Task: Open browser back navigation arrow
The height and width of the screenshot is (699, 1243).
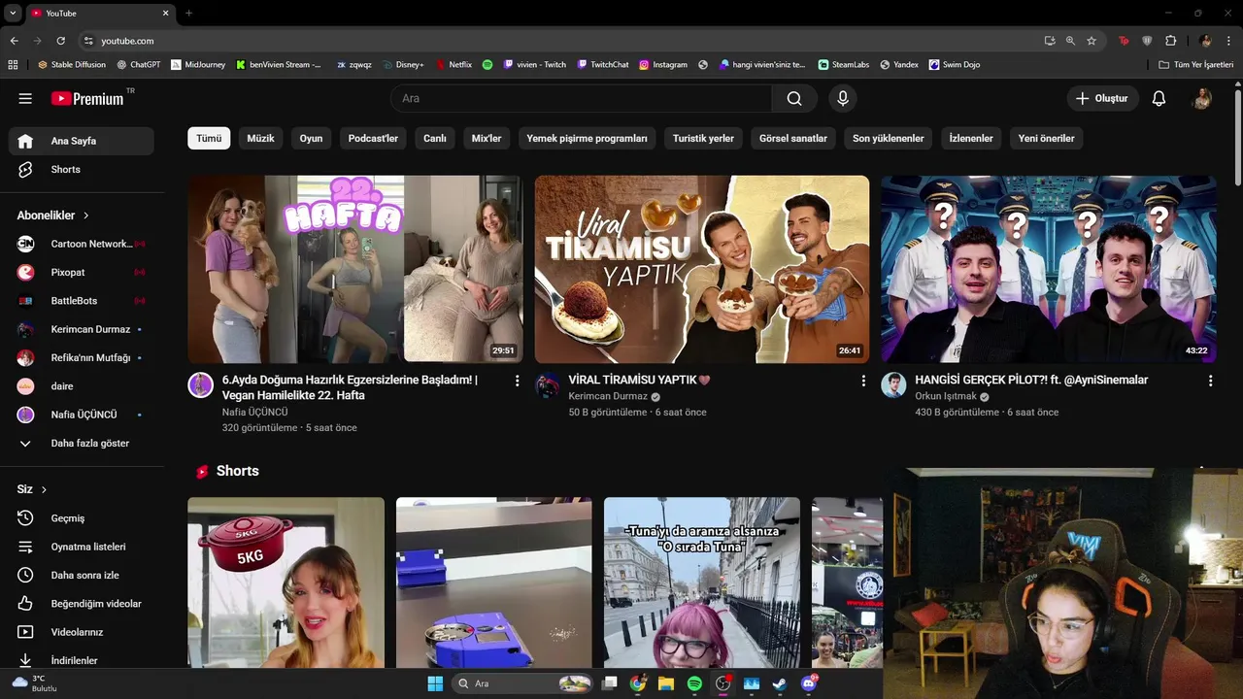Action: point(14,41)
